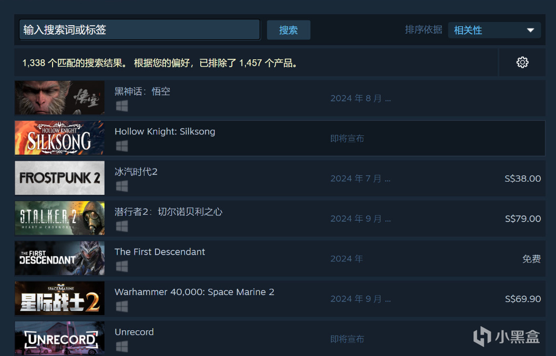
Task: Click Windows icon under 黑神话：悟空
Action: point(121,106)
